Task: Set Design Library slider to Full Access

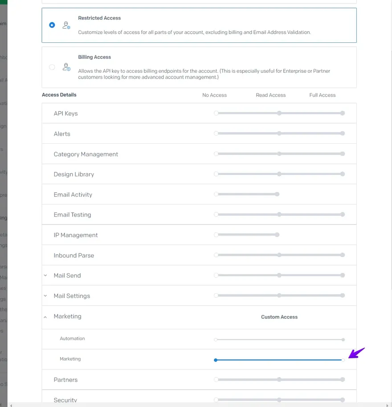Action: click(x=343, y=174)
